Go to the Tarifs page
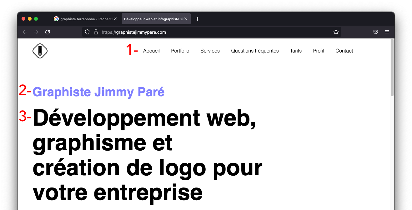Image resolution: width=412 pixels, height=210 pixels. [x=296, y=51]
